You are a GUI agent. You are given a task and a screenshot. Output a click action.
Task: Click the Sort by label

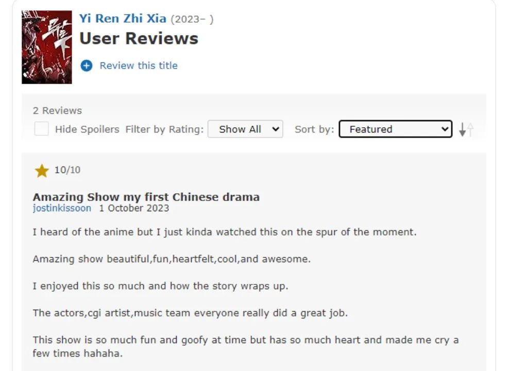coord(314,129)
